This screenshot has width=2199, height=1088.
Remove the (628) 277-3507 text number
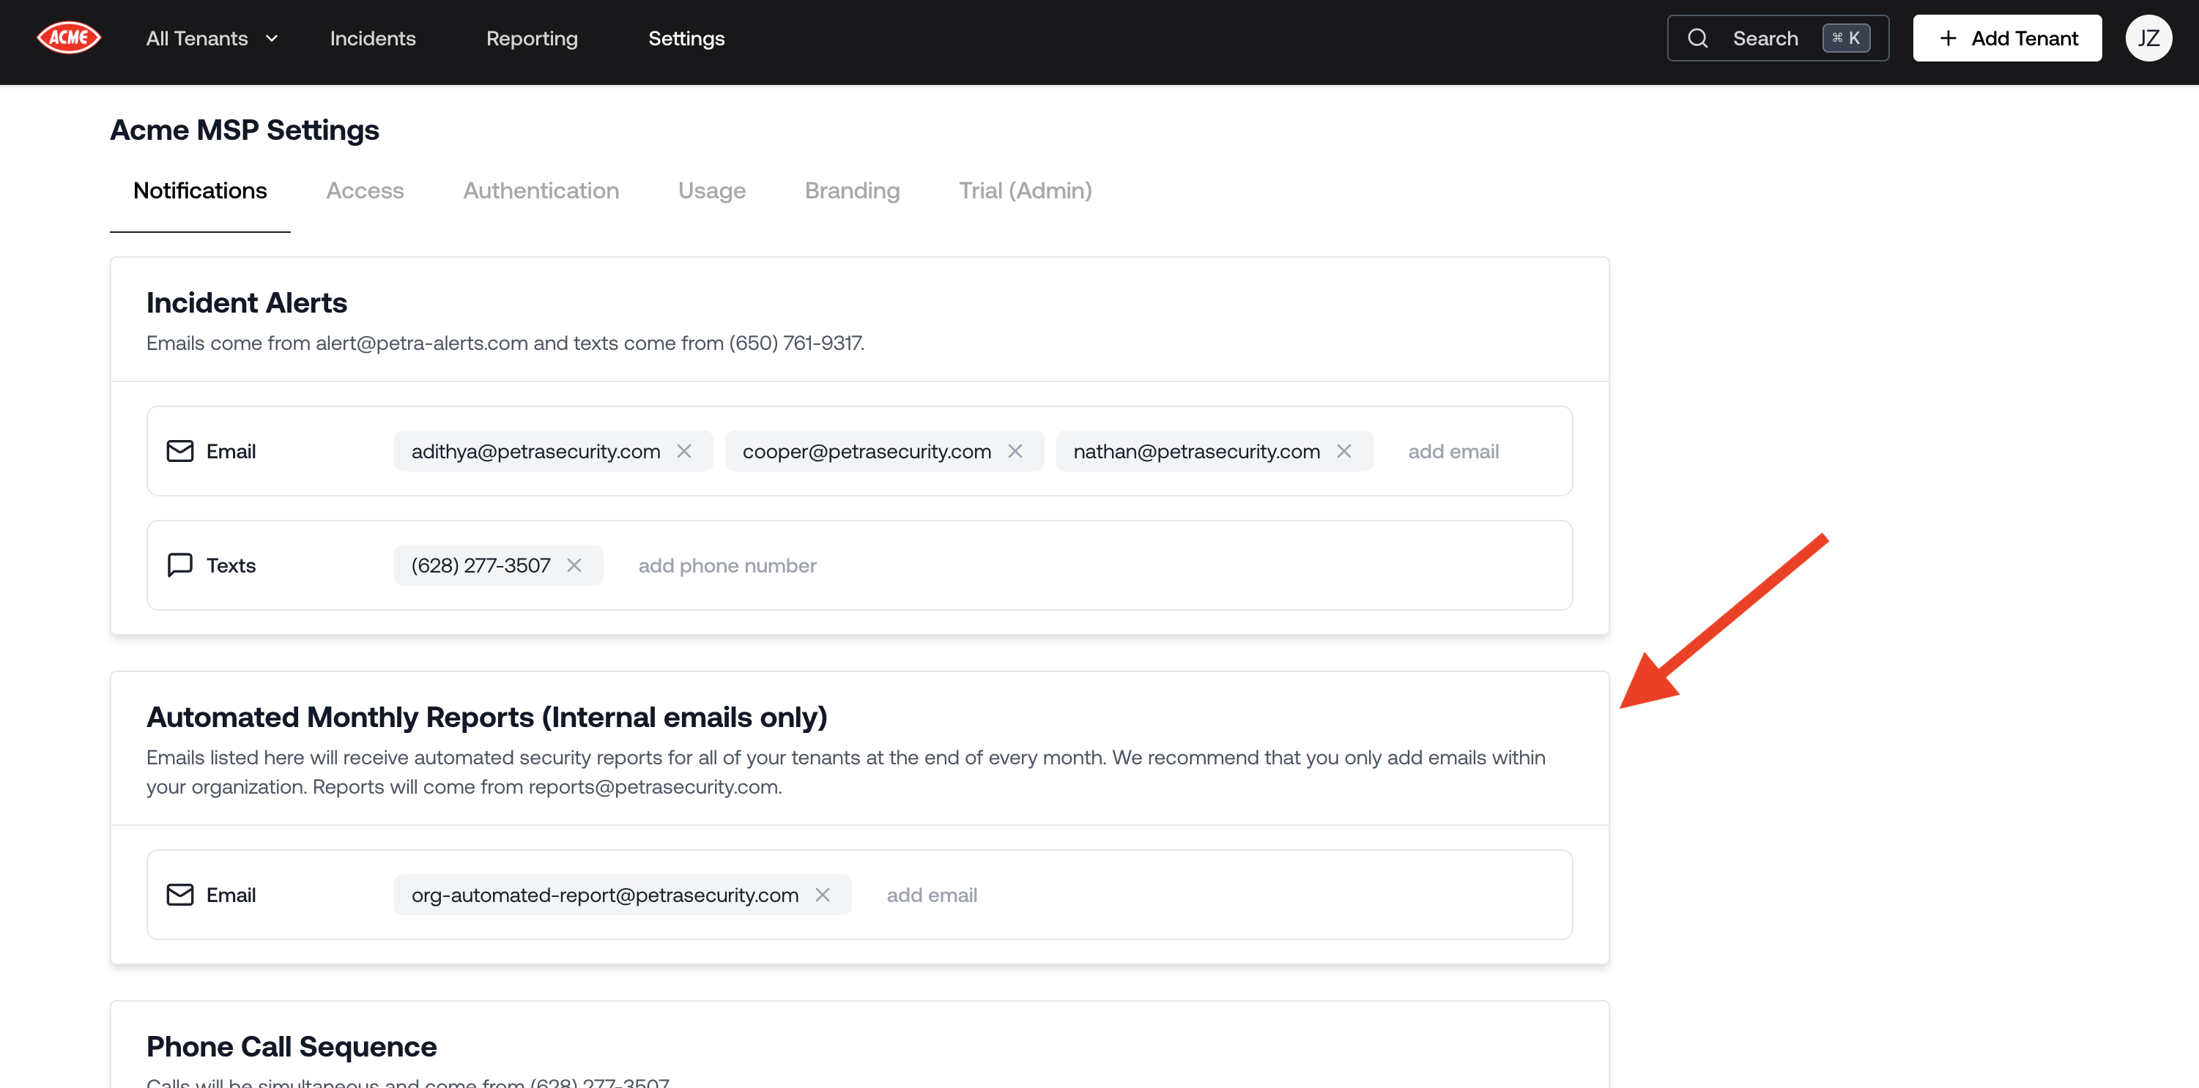(574, 565)
